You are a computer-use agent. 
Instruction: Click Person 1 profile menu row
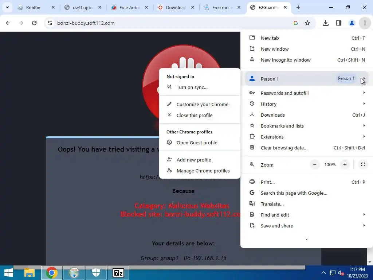pyautogui.click(x=307, y=79)
